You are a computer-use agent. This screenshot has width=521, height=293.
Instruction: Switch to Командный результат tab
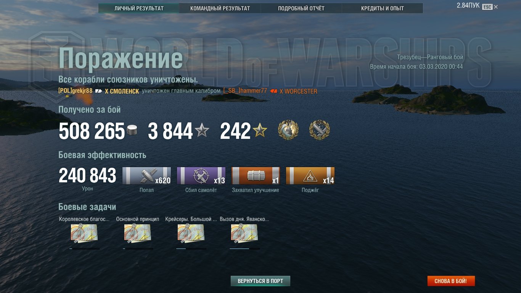220,8
